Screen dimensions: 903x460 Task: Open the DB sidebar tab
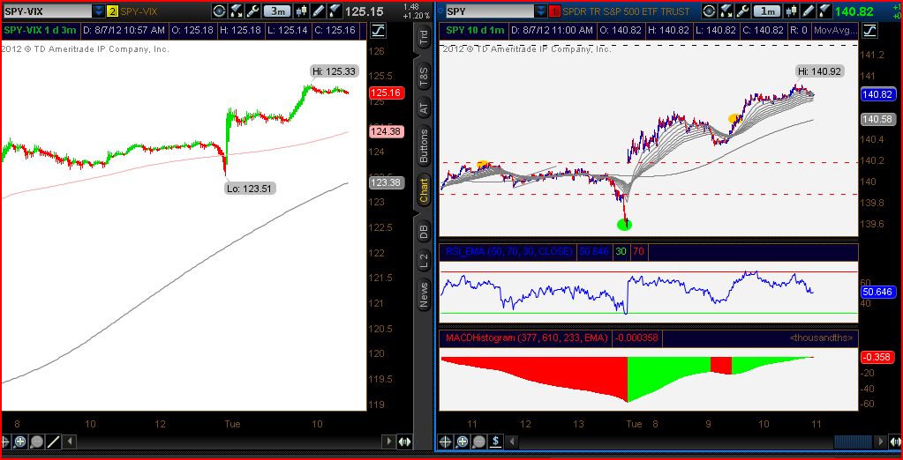coord(424,232)
